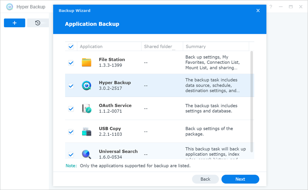Click the Universal Search magnifier icon

click(86, 154)
